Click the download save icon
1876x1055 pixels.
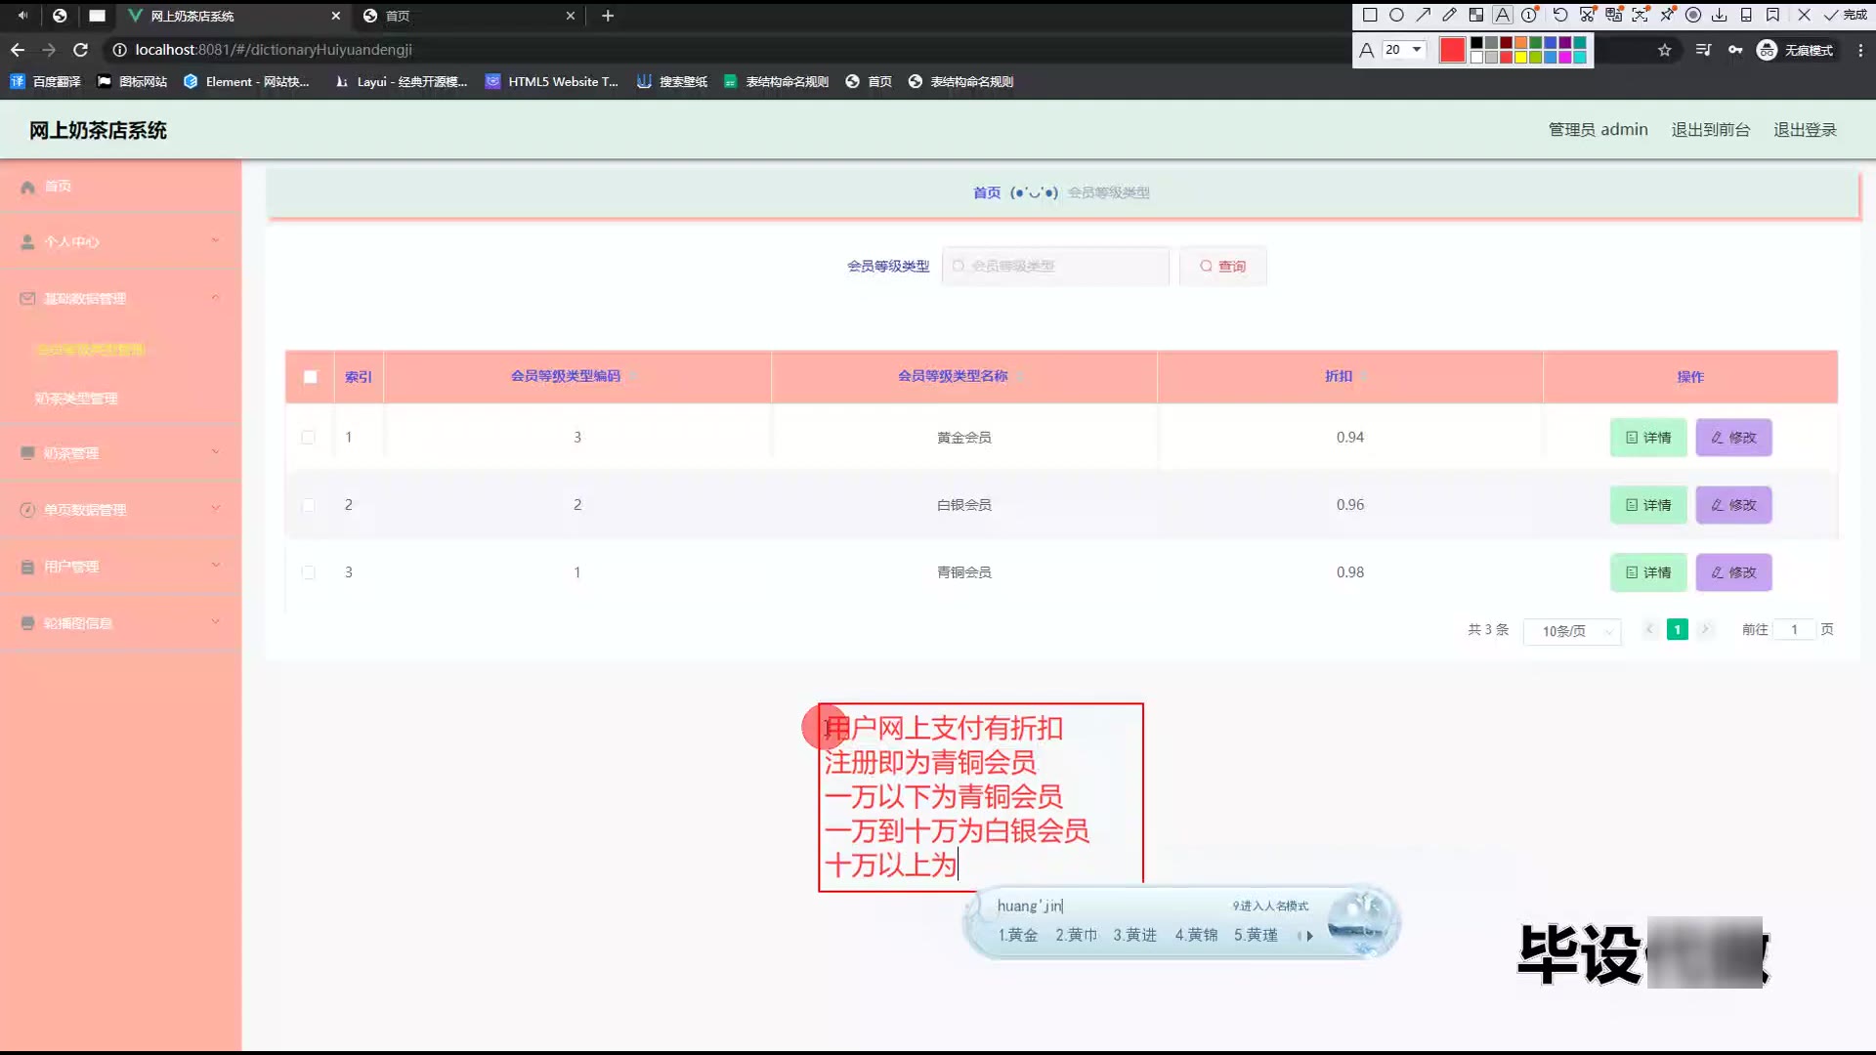[x=1720, y=15]
